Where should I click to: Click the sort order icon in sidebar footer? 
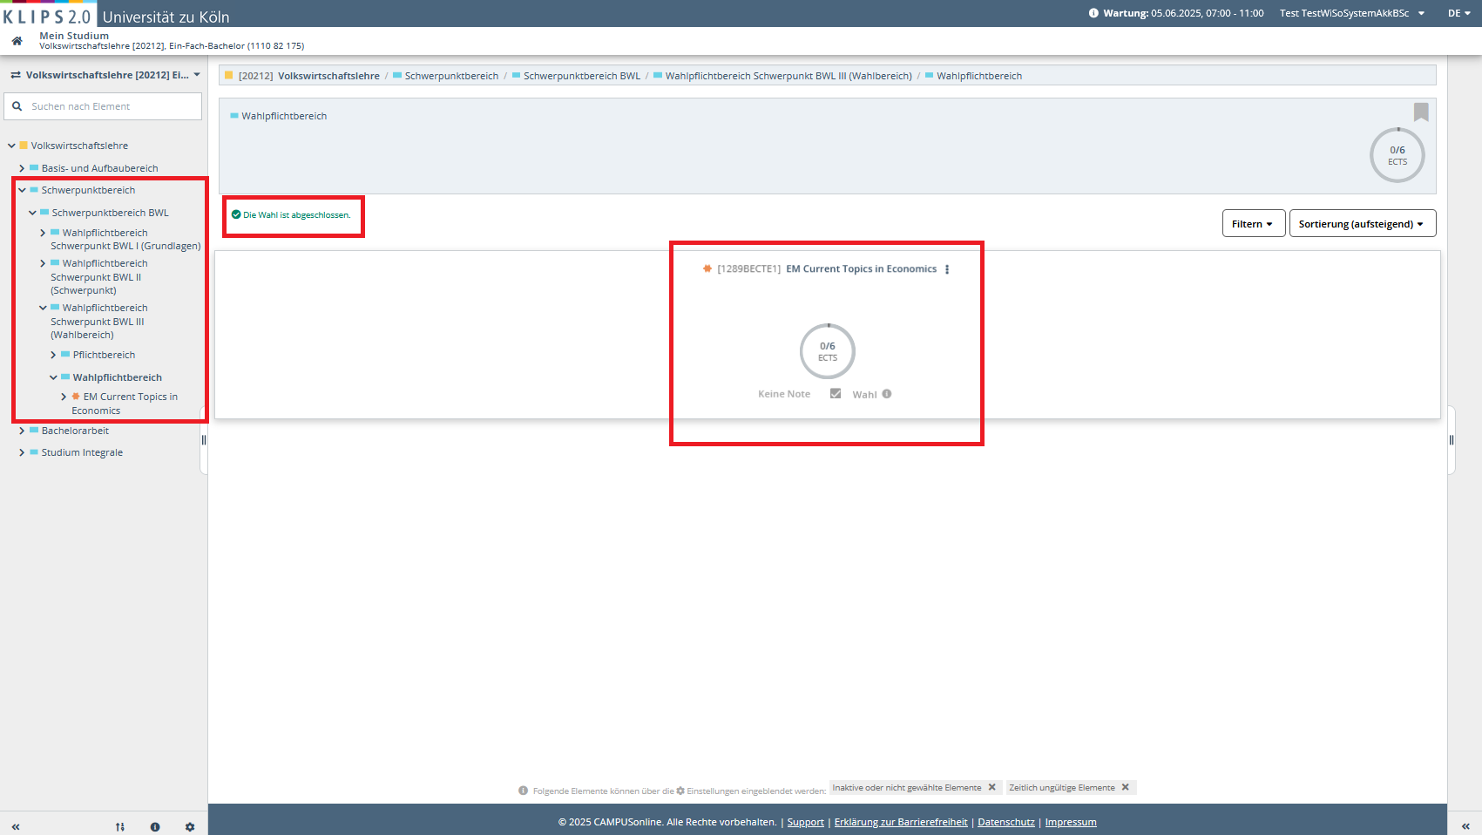point(120,826)
